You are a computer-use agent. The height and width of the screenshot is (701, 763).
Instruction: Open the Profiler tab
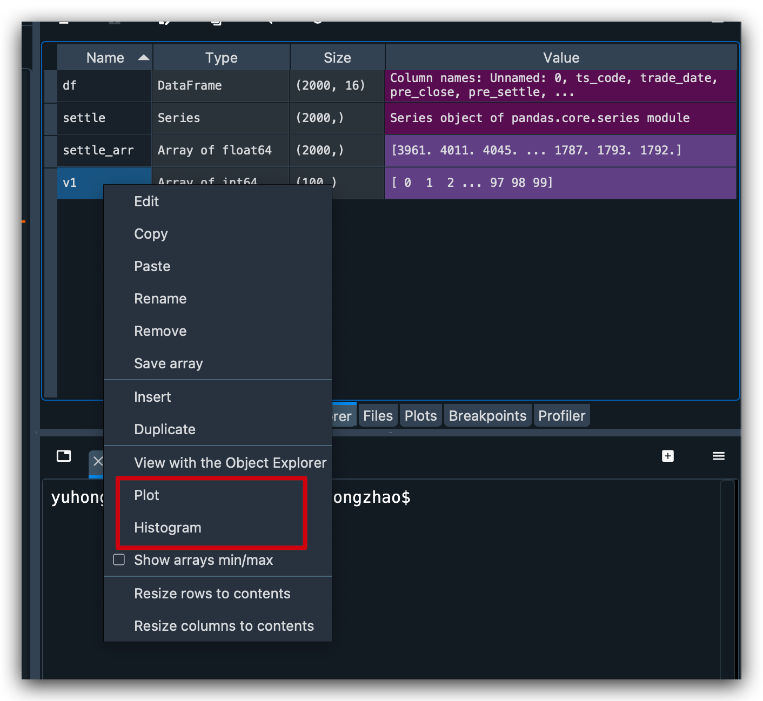coord(561,416)
